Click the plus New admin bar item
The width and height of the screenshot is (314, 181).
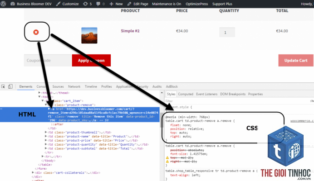[116, 4]
